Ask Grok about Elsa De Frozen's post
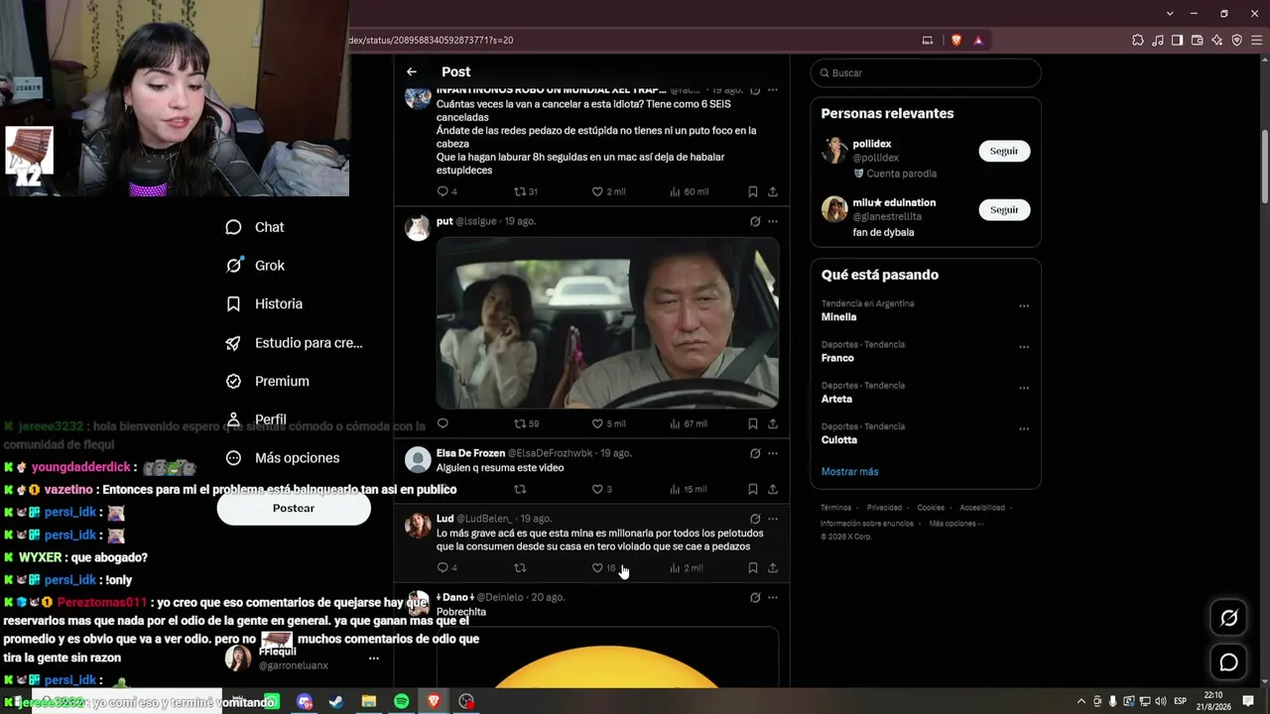Image resolution: width=1270 pixels, height=714 pixels. [x=755, y=453]
